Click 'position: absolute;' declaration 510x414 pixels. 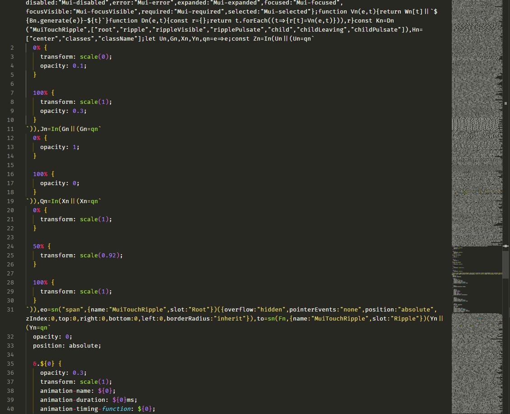point(67,346)
